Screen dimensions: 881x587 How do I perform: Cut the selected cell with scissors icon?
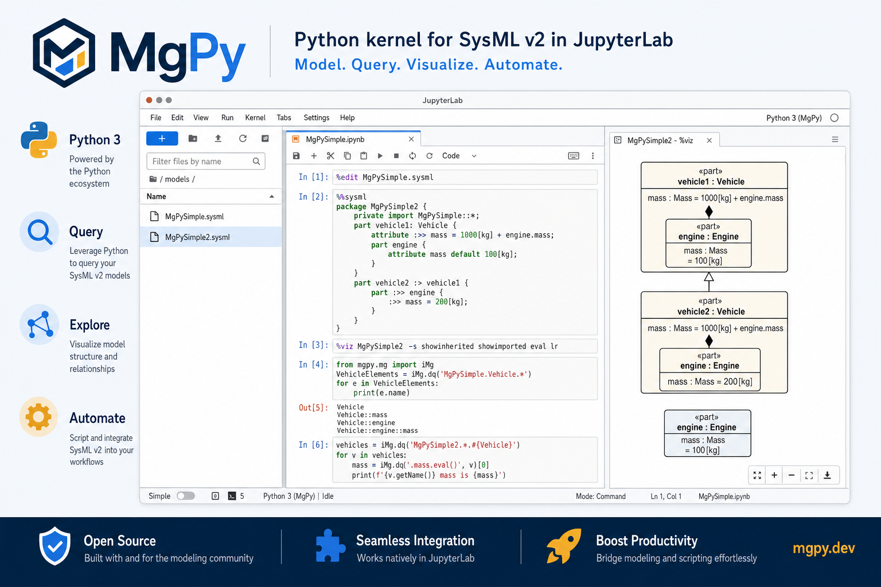pyautogui.click(x=330, y=156)
